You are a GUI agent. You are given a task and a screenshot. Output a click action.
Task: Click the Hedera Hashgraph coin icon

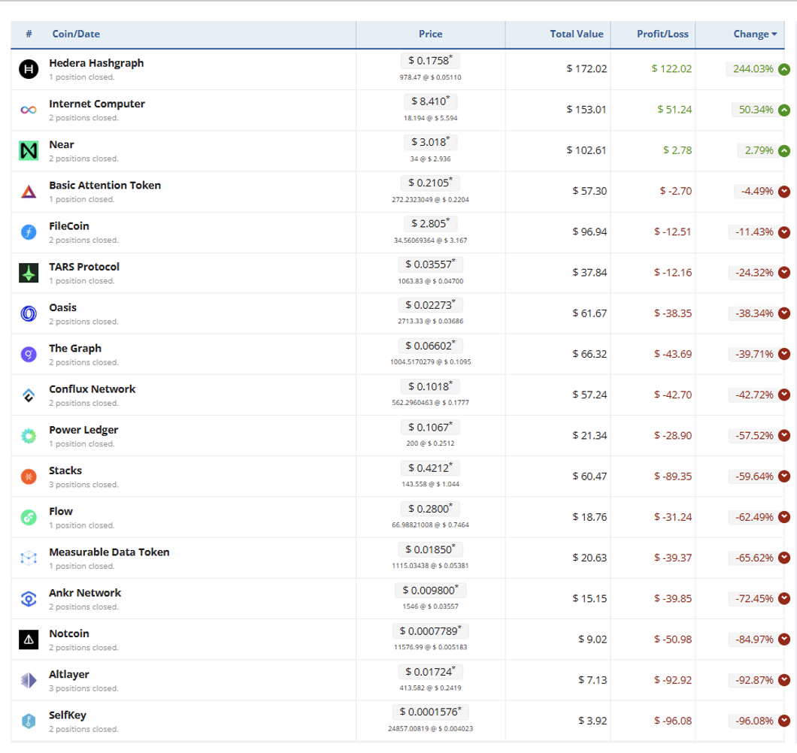point(29,69)
